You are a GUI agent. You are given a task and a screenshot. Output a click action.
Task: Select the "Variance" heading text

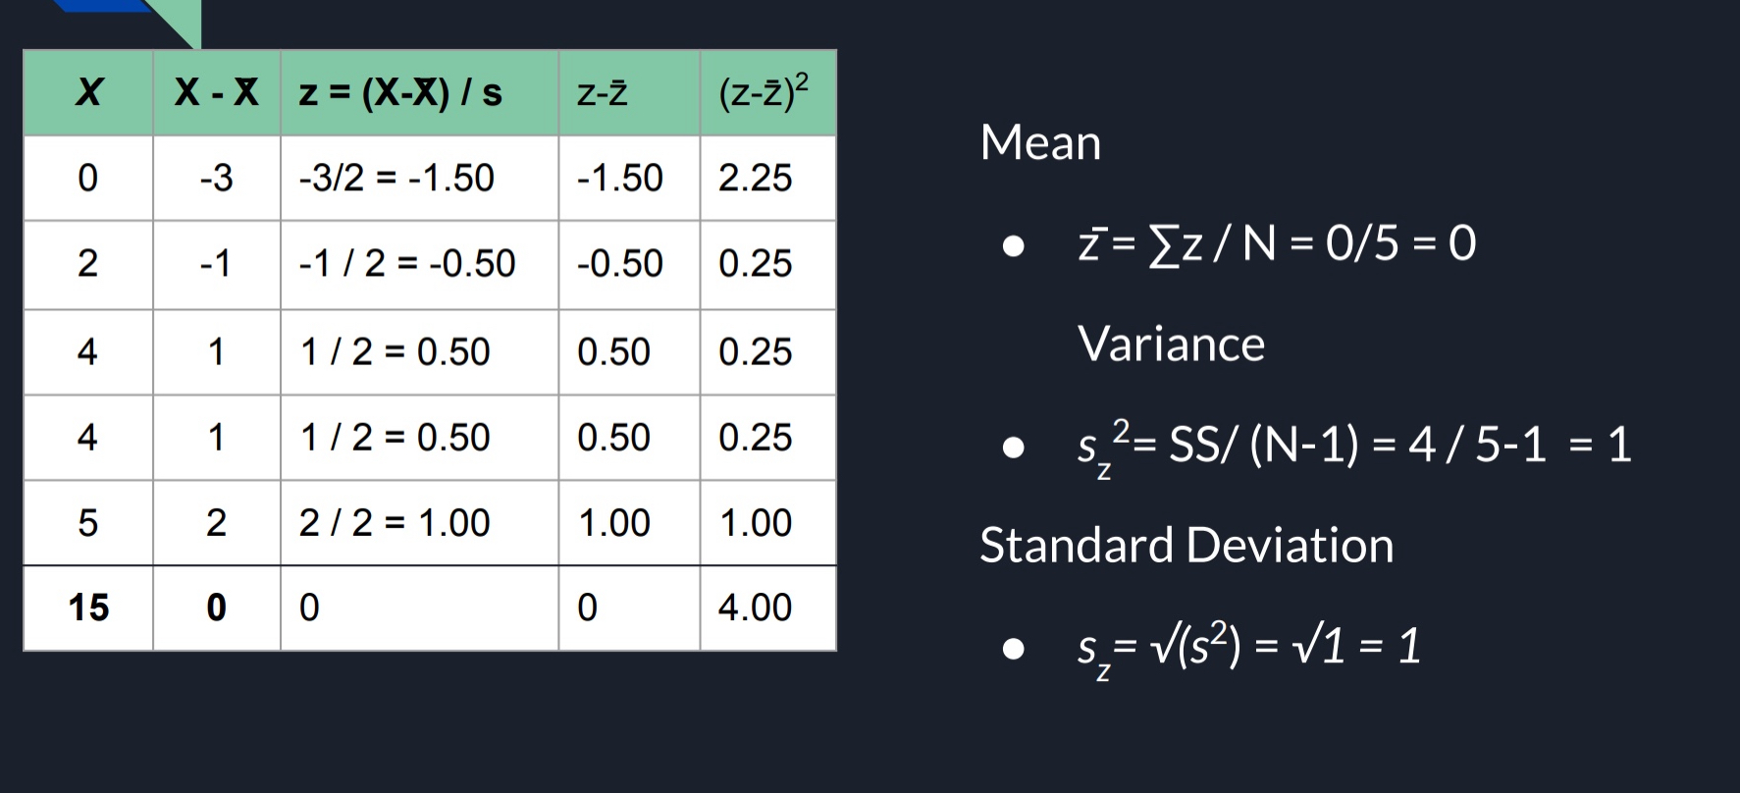point(1171,344)
